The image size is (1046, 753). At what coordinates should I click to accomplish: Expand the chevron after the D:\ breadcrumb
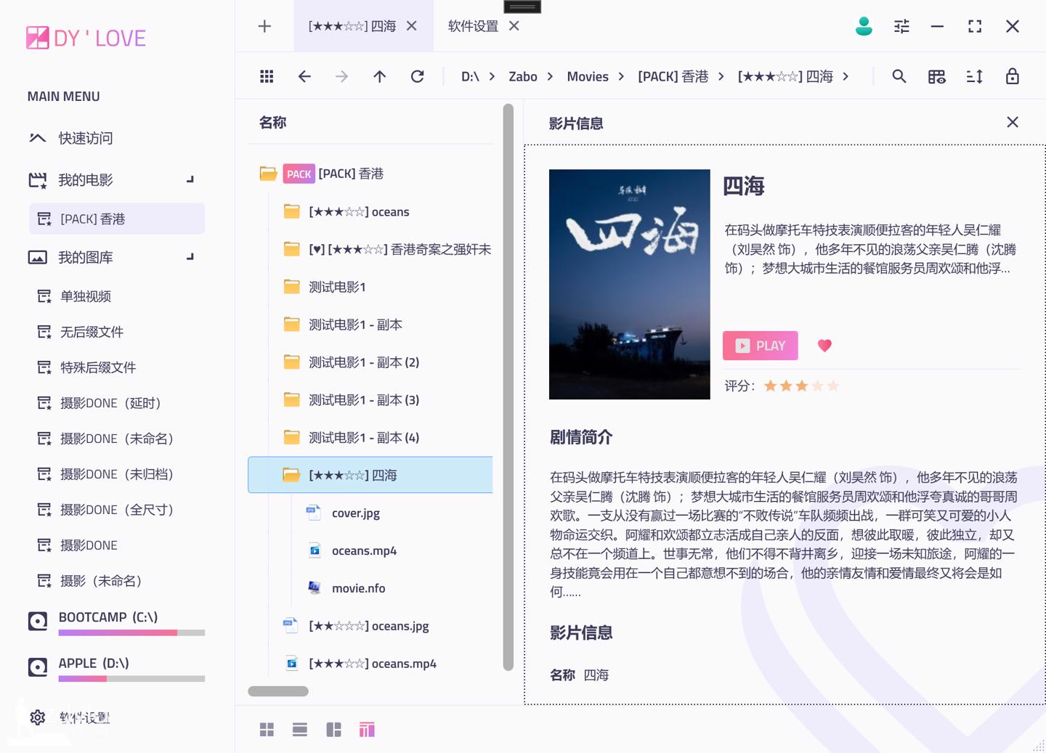point(492,76)
